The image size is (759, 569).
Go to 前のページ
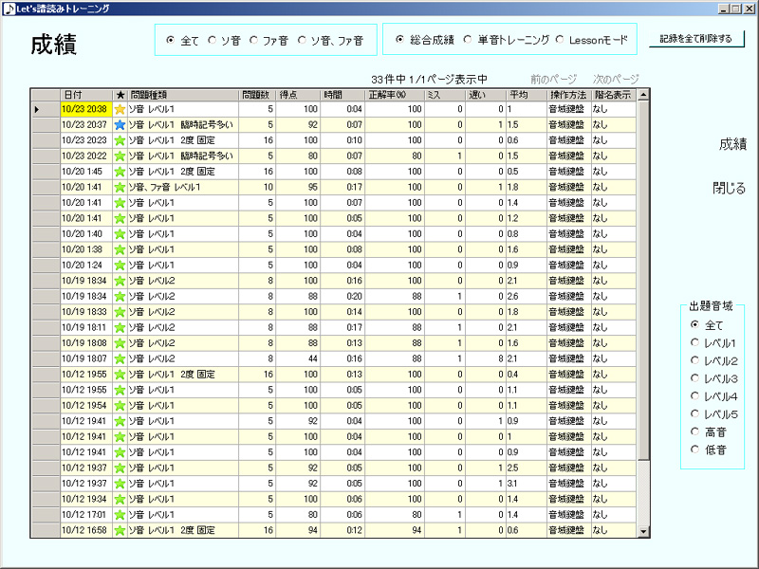[554, 79]
